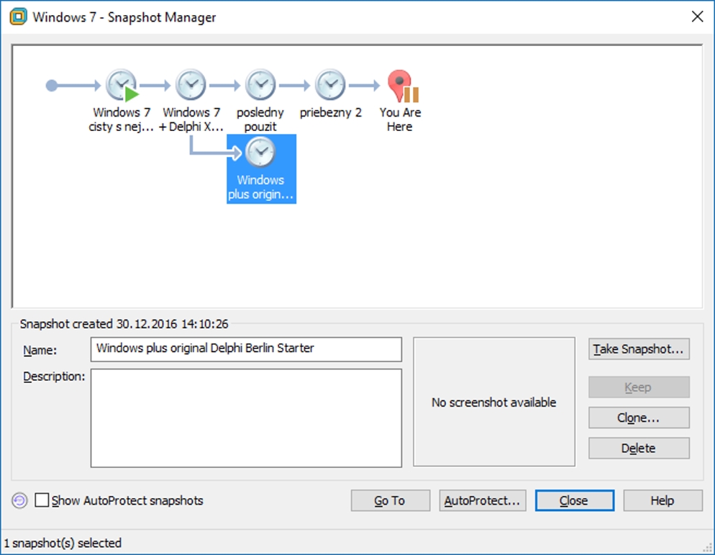Open the Clone... dialog
This screenshot has height=555, width=715.
(x=639, y=418)
